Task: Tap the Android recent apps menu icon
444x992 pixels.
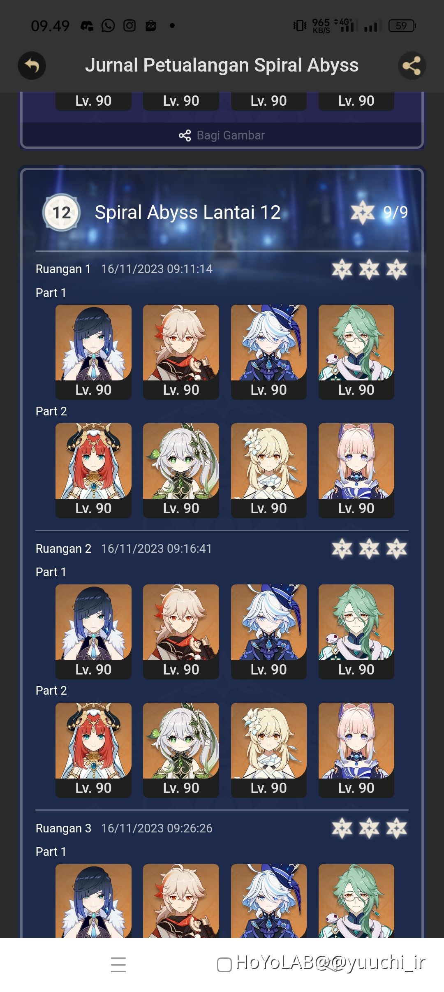Action: pos(118,964)
